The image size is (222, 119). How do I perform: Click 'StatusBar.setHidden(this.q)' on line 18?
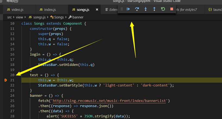(66, 65)
